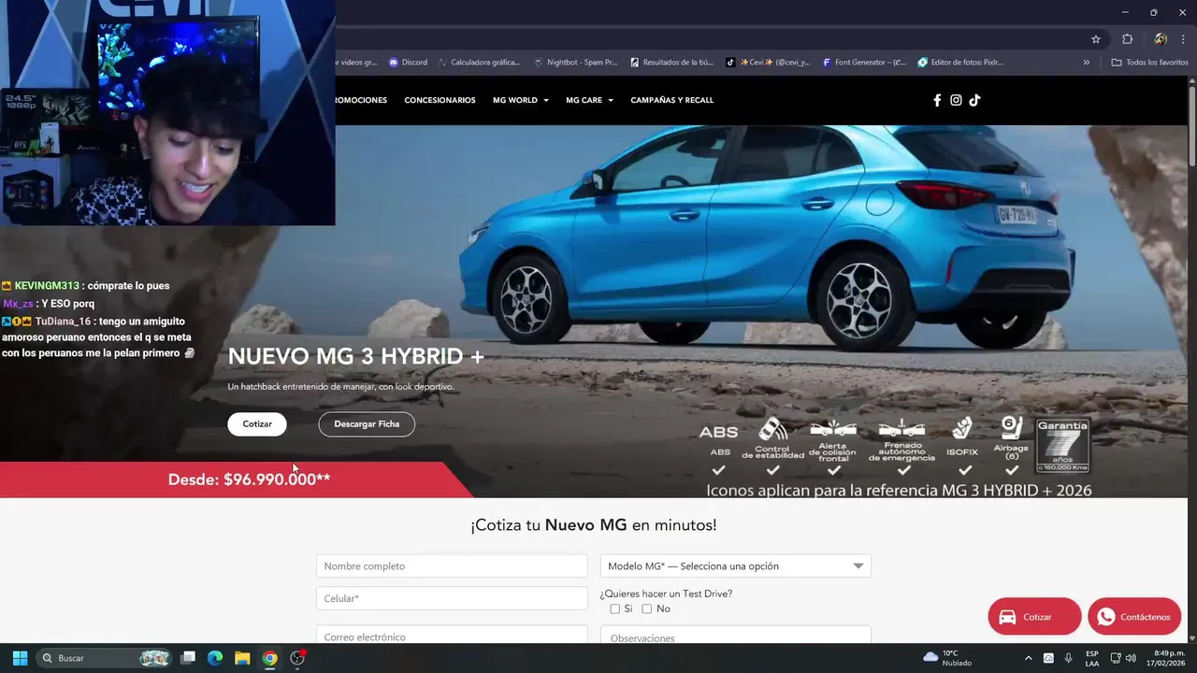The image size is (1197, 673).
Task: Open the CAMPAÑAS Y RECALL menu item
Action: pyautogui.click(x=671, y=100)
